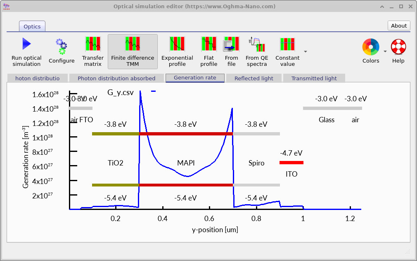Click the FTO layer label
This screenshot has width=417, height=261.
coord(86,120)
